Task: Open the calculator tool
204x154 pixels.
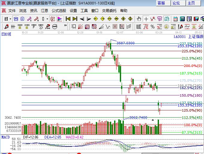Action: pyautogui.click(x=182, y=19)
